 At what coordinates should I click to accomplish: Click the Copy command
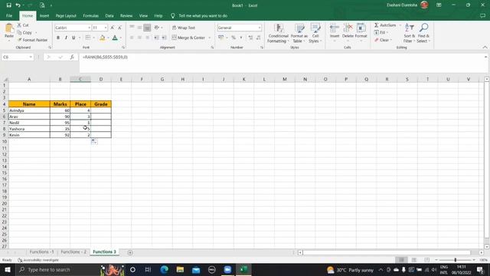coord(24,32)
